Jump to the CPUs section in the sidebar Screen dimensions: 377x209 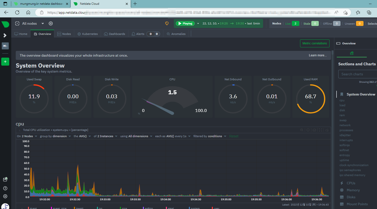pos(351,183)
